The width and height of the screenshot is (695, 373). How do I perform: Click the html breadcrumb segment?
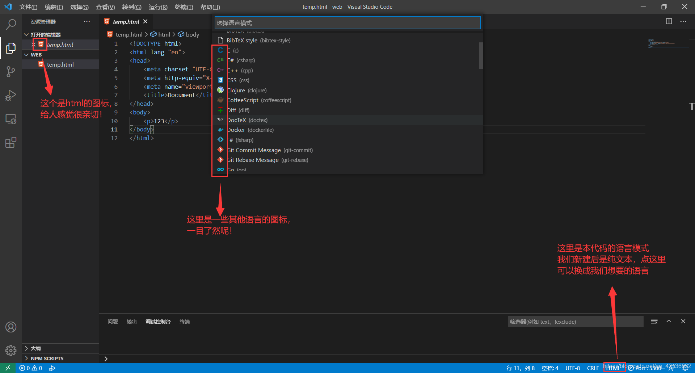[160, 34]
